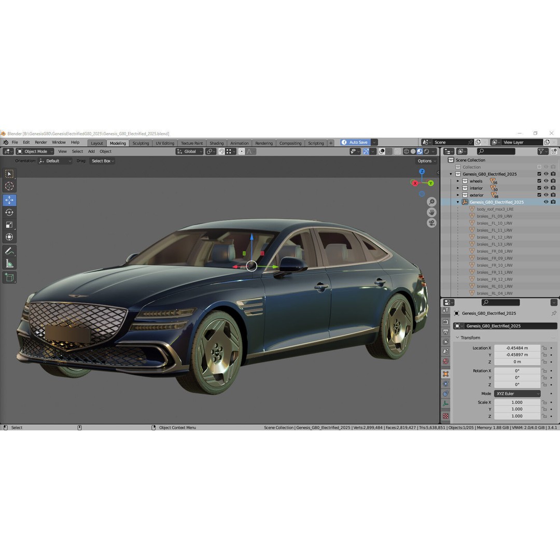Open the Scene properties tab
This screenshot has width=560, height=560.
pos(446,352)
